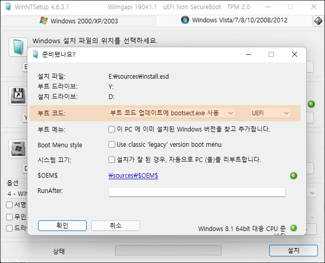Screen dimensions: 325x263
Task: Check Use classic 'legacy' version boot menu
Action: pos(112,145)
